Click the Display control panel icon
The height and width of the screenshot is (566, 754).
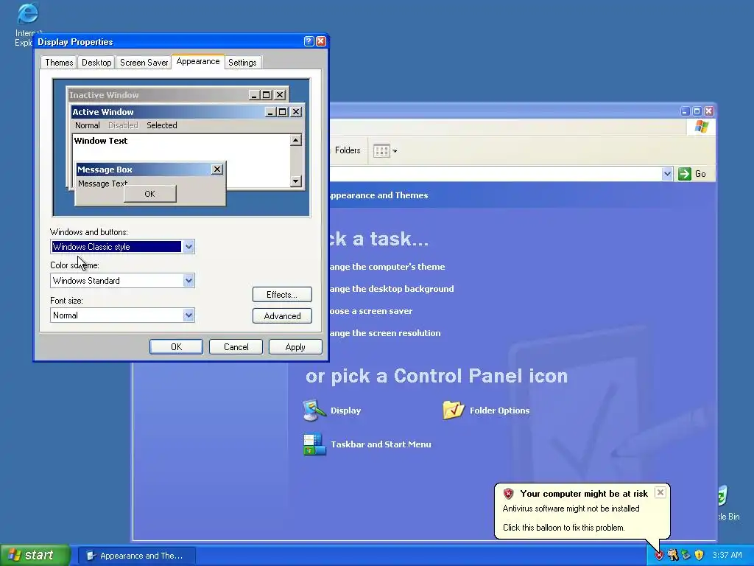tap(314, 410)
